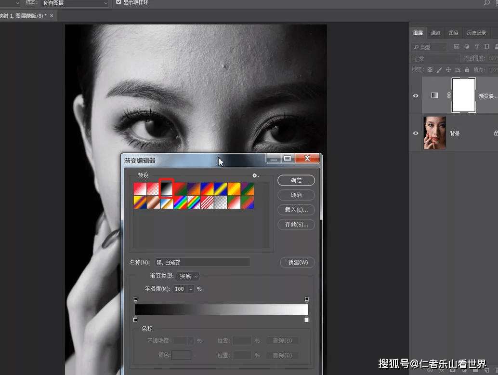The image size is (498, 375).
Task: Click the 存储(S)... button
Action: [x=296, y=224]
